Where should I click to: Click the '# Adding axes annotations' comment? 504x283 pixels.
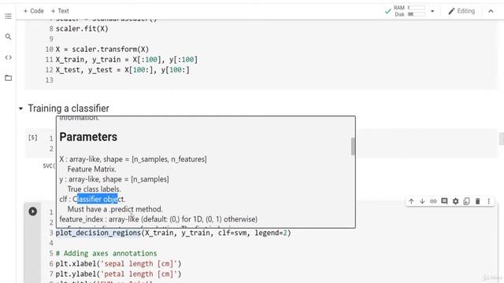click(x=106, y=253)
